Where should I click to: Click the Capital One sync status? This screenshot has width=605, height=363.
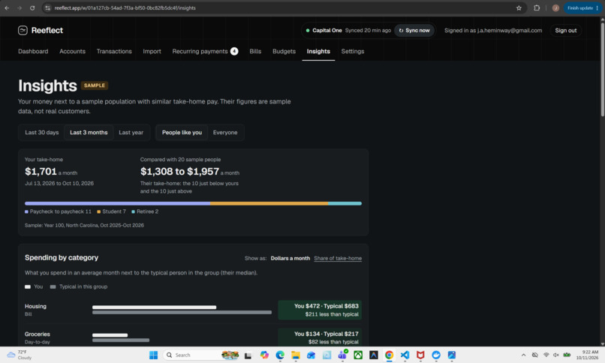348,31
